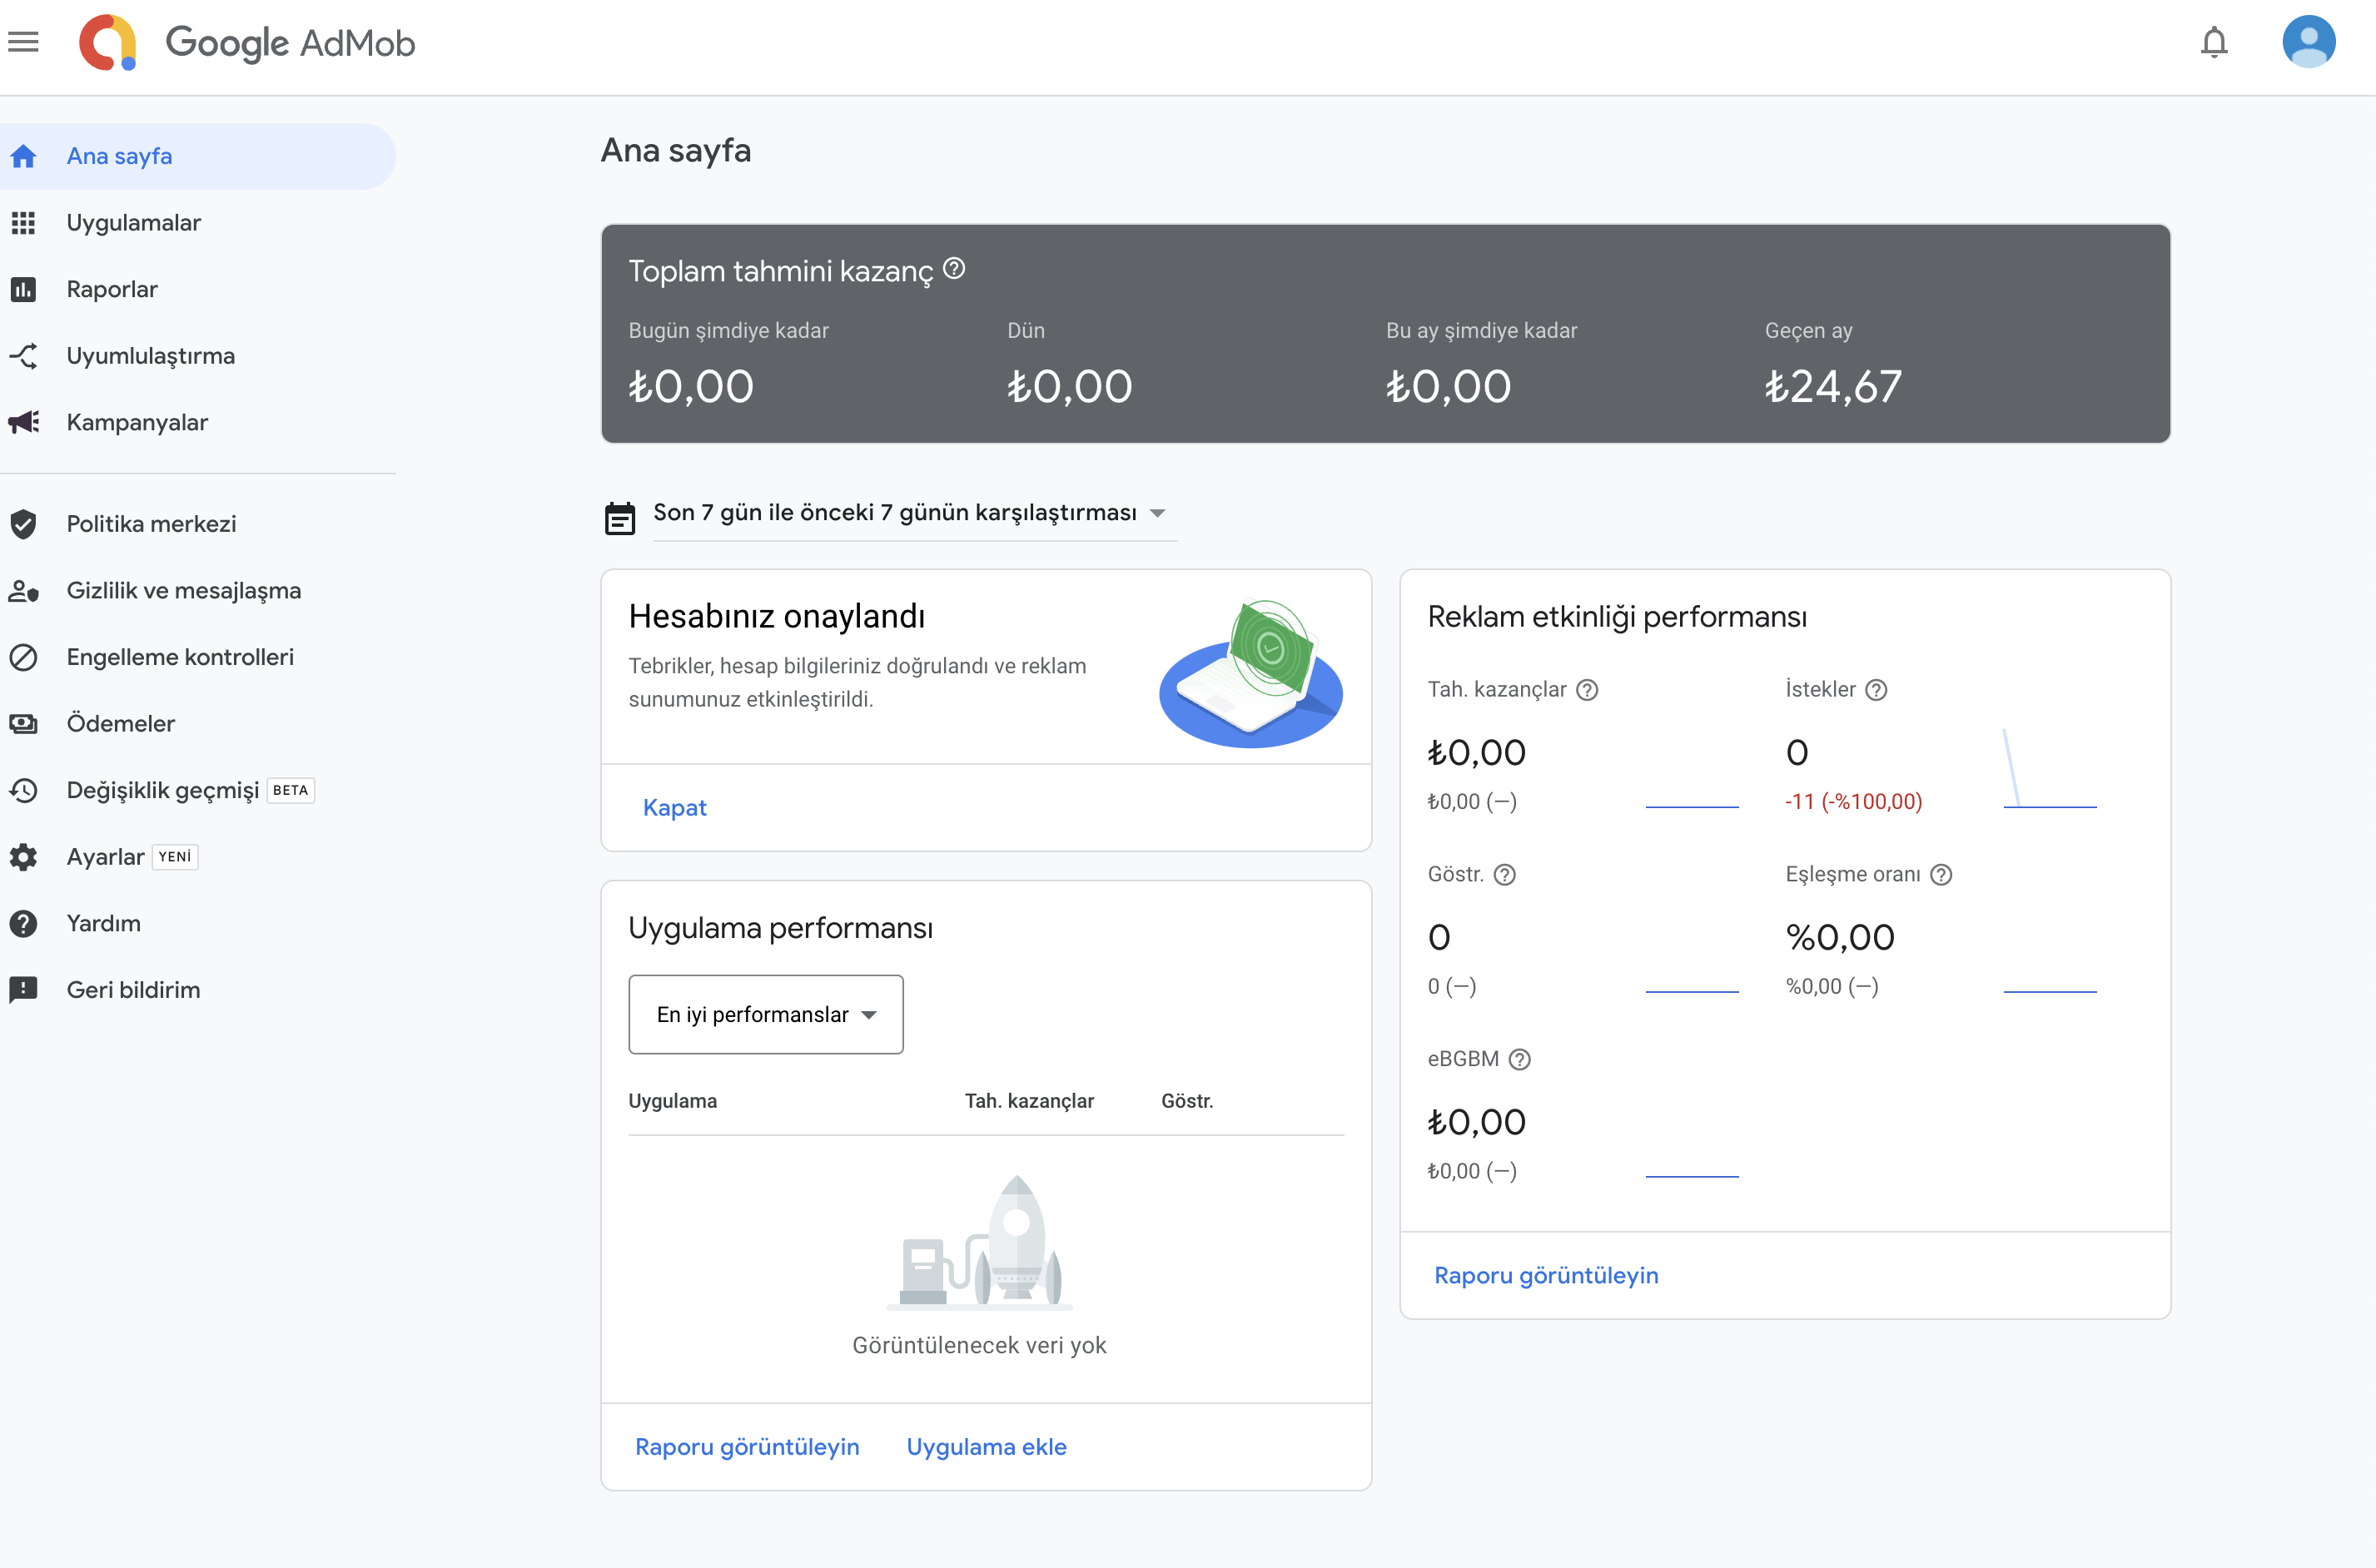Open the En iyi performanslar dropdown
This screenshot has height=1568, width=2376.
coord(766,1014)
